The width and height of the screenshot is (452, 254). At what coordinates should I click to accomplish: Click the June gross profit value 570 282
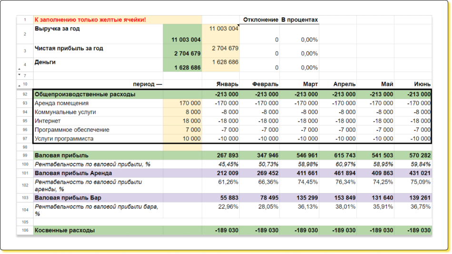pyautogui.click(x=413, y=156)
